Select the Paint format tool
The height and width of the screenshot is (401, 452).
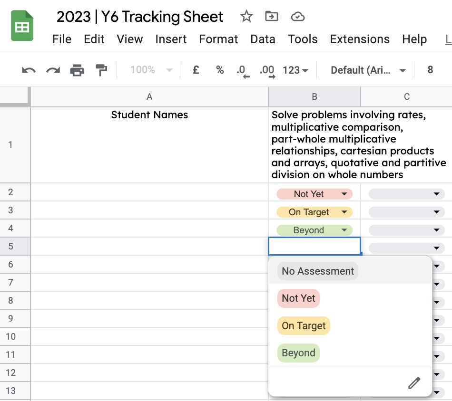tap(101, 69)
